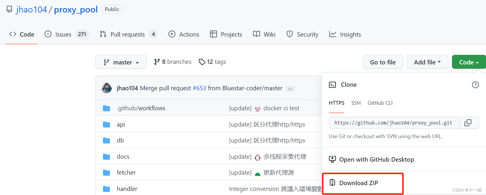Open the db folder
The image size is (486, 195).
(120, 140)
